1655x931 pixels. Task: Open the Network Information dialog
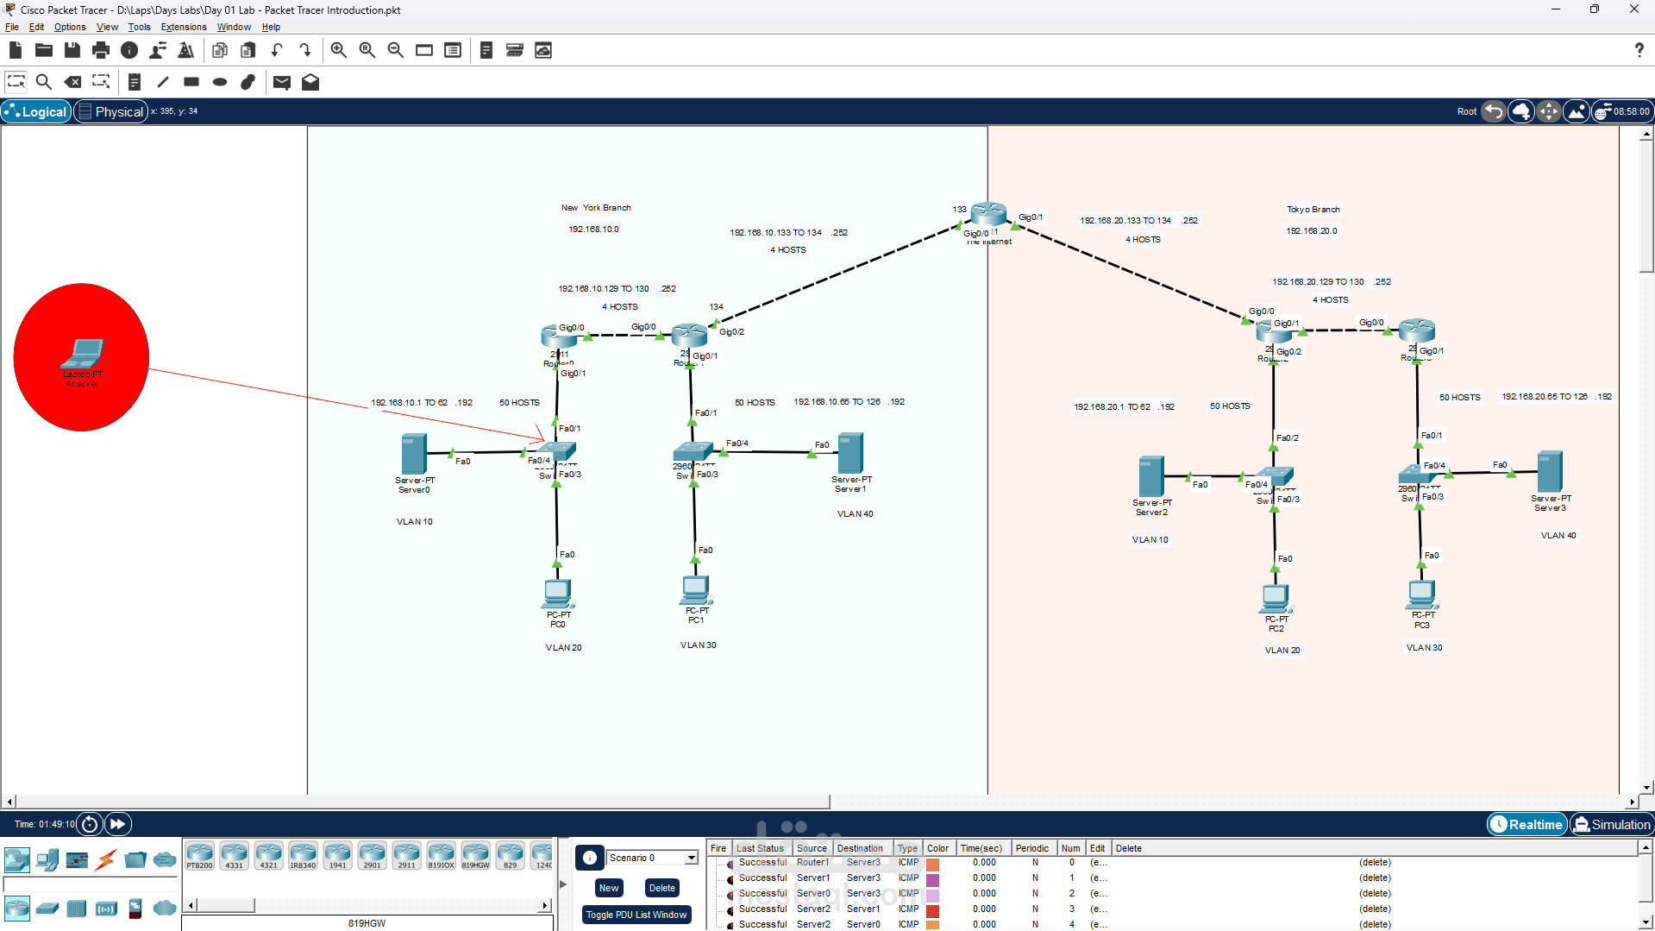(x=129, y=50)
